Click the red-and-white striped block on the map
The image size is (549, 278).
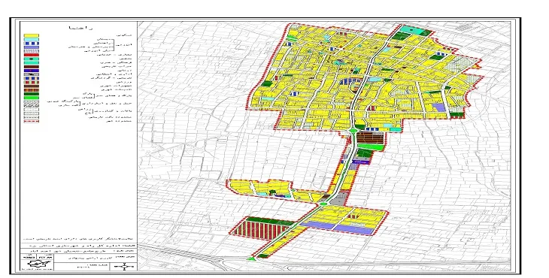pyautogui.click(x=260, y=231)
